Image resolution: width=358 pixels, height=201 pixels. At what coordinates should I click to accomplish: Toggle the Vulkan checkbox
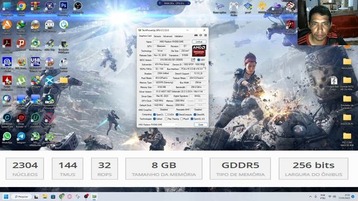[154, 119]
